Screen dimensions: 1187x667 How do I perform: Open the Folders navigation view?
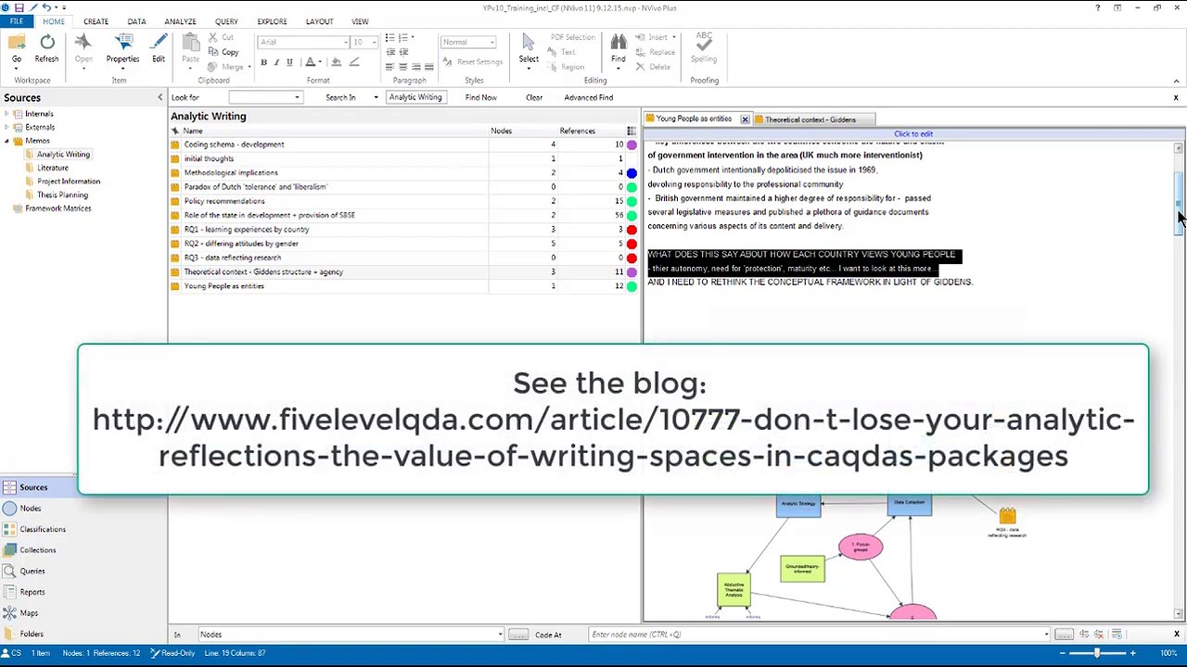32,634
